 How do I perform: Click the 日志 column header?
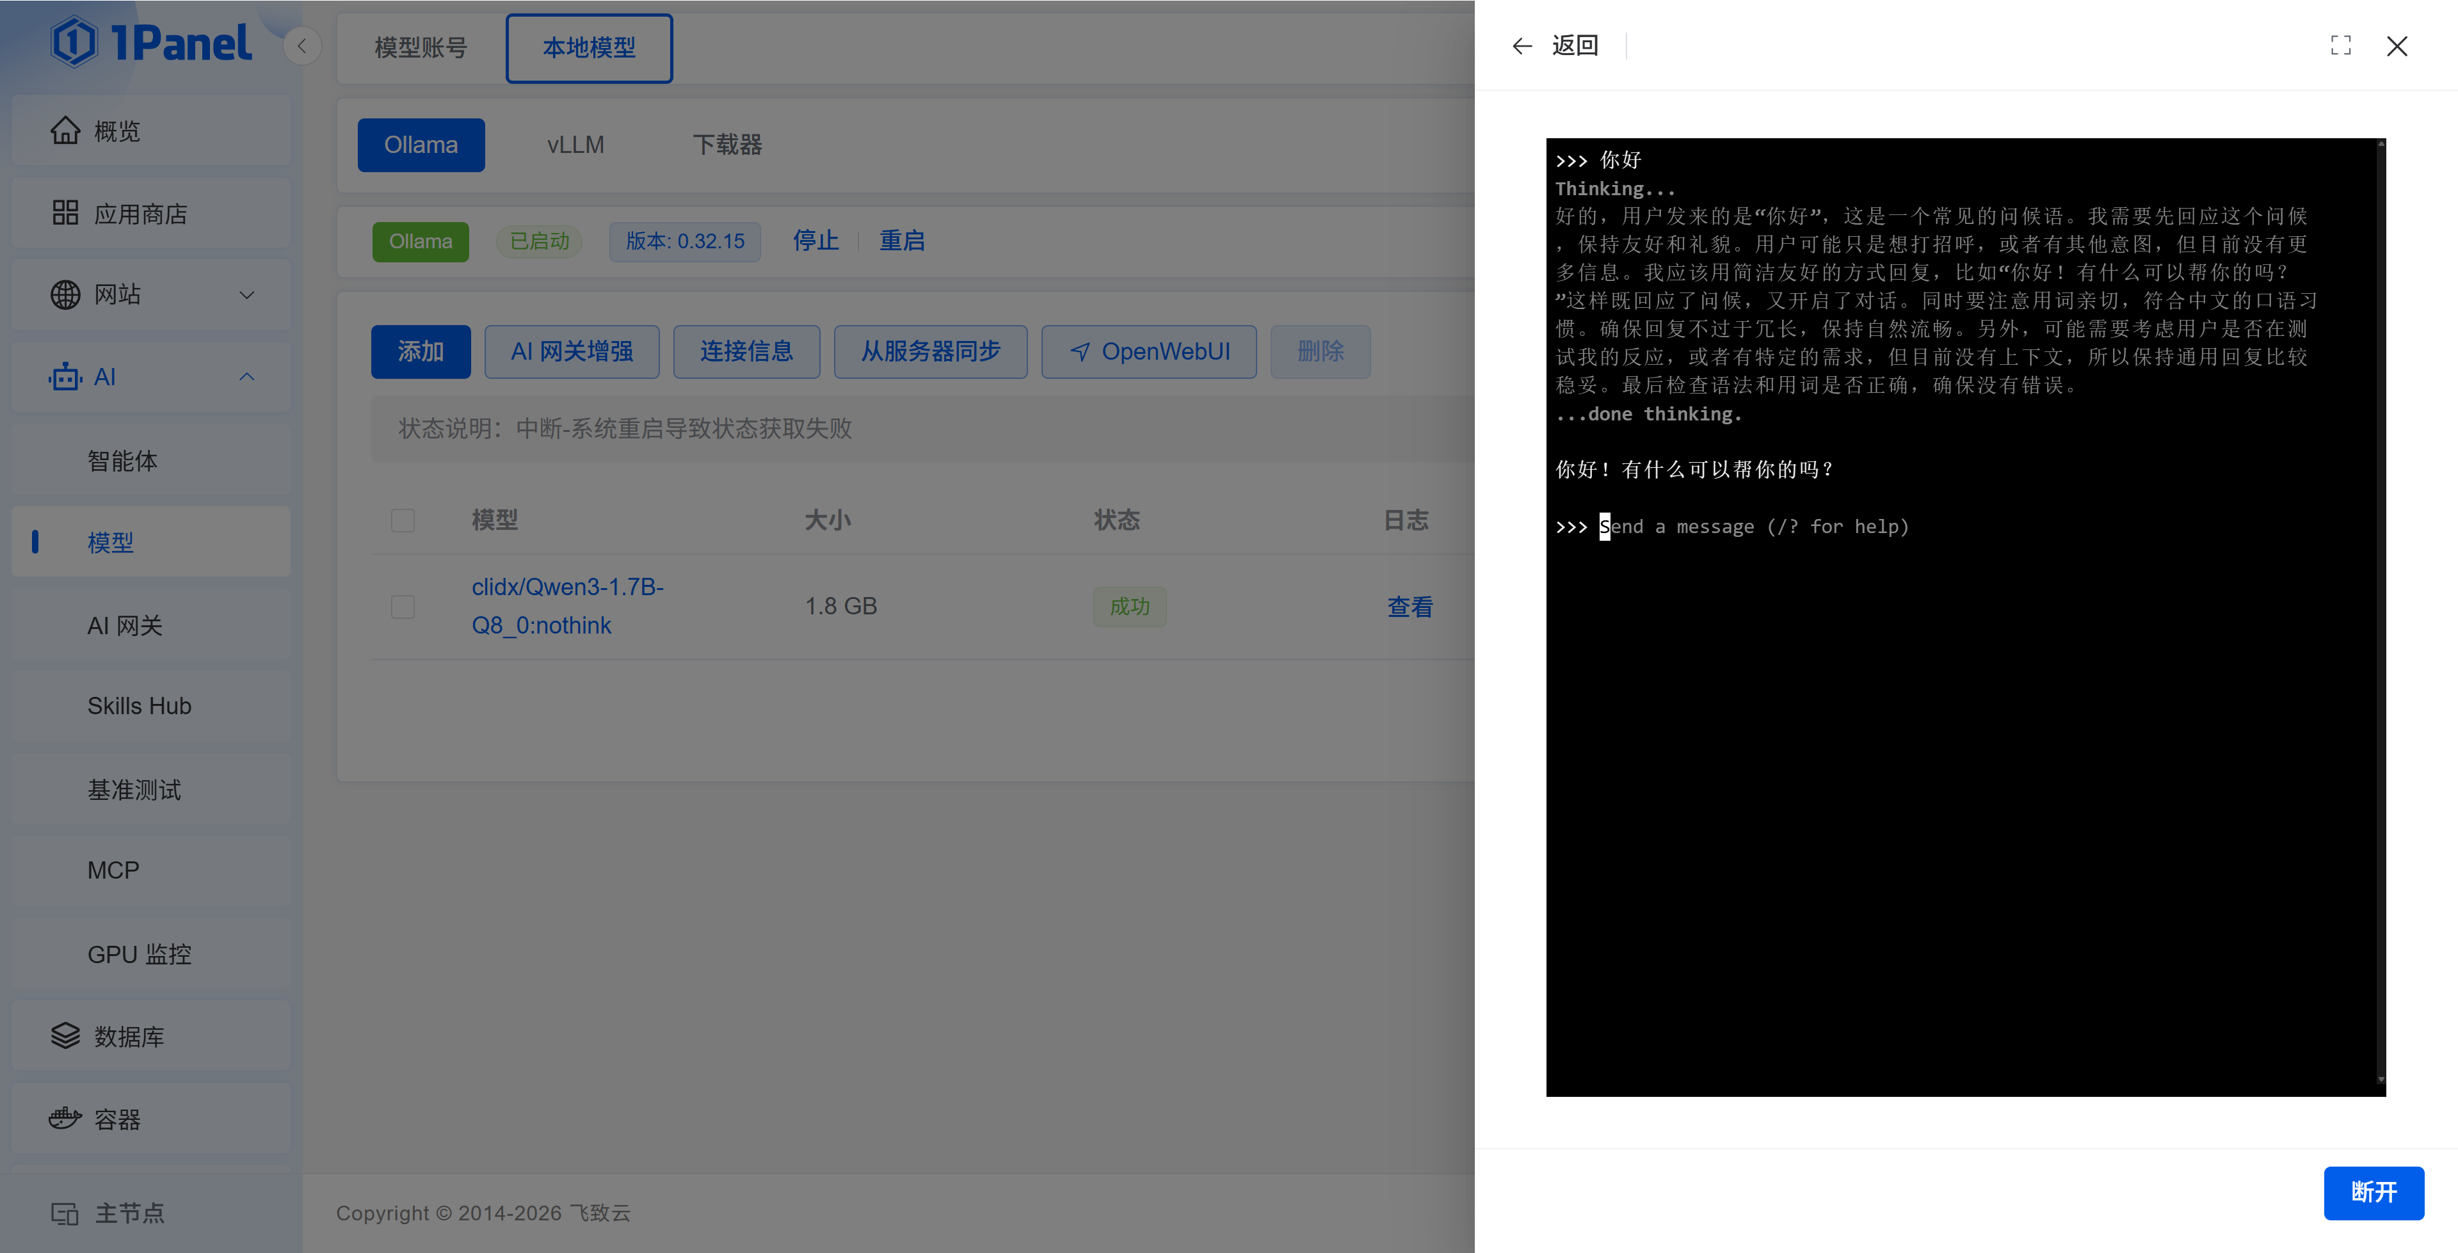point(1406,520)
